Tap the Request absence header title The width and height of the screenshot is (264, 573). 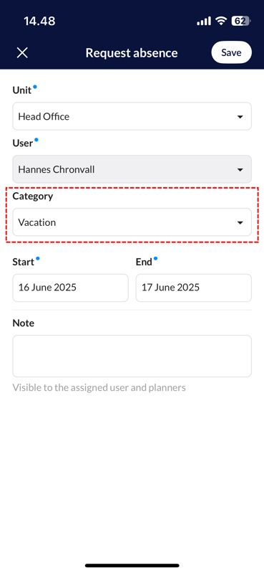click(132, 53)
